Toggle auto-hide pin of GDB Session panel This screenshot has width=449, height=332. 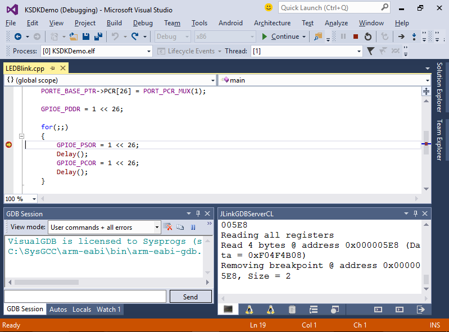coord(198,213)
